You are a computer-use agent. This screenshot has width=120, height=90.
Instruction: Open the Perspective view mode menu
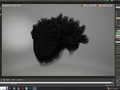click(x=8, y=5)
